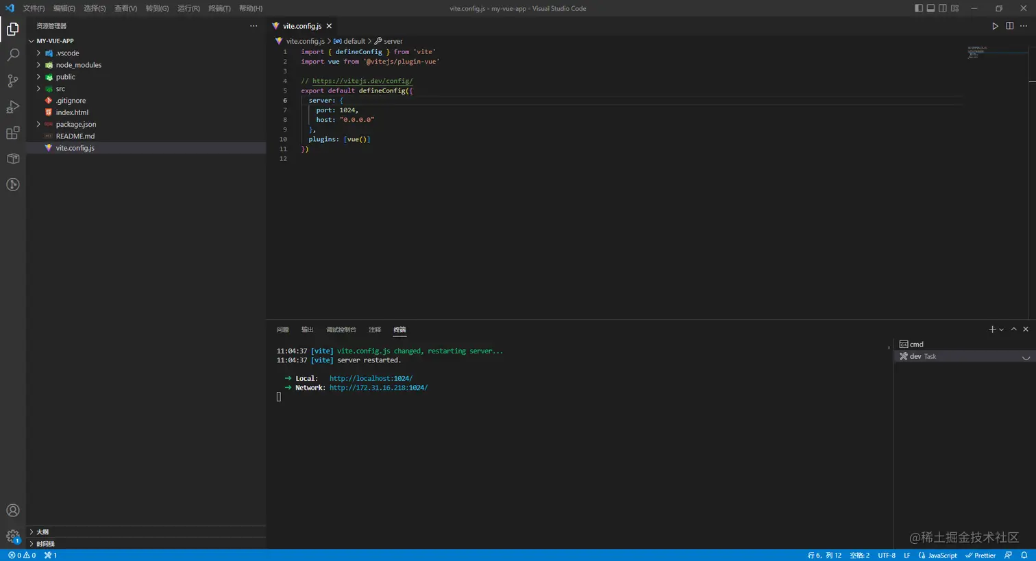This screenshot has height=561, width=1036.
Task: Expand the package.json nested files
Action: 39,124
